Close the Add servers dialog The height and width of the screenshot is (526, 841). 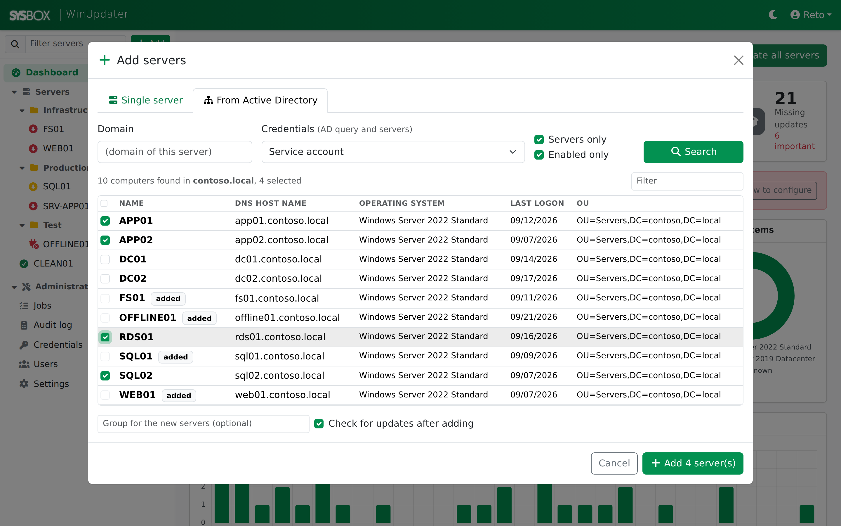pyautogui.click(x=739, y=60)
